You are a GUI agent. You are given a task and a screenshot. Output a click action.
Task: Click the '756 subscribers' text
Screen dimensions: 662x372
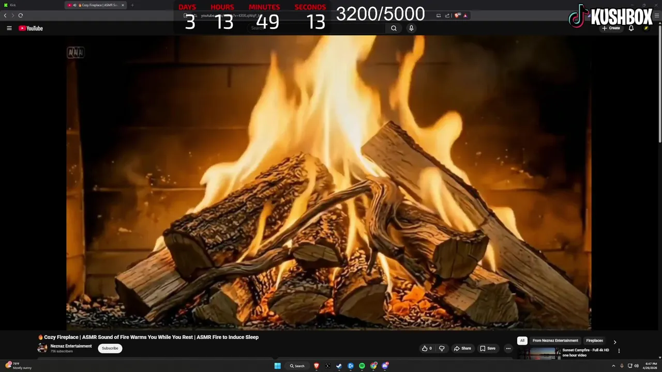[x=62, y=351]
